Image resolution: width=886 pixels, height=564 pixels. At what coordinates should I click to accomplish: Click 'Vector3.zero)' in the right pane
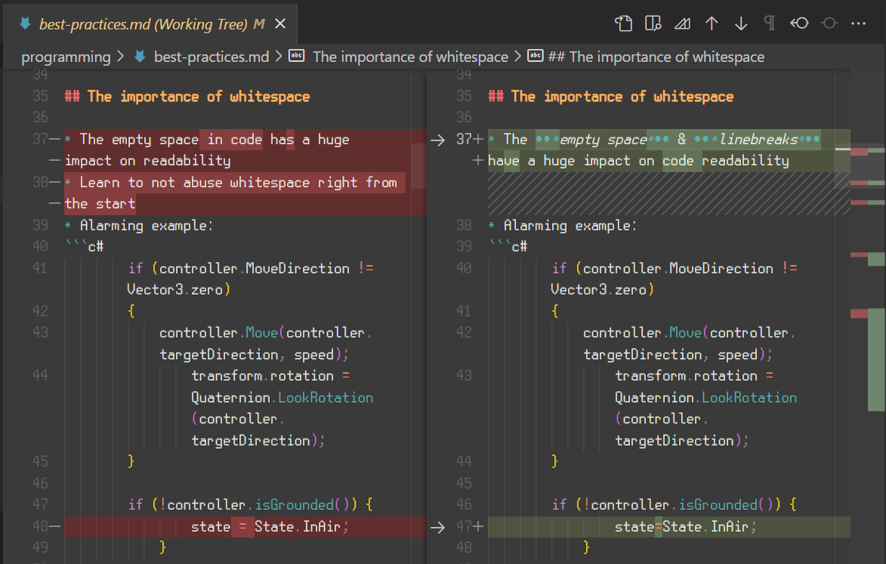click(x=602, y=290)
